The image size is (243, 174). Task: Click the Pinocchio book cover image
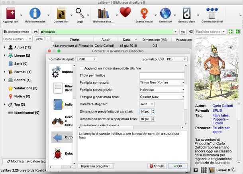tap(216, 69)
